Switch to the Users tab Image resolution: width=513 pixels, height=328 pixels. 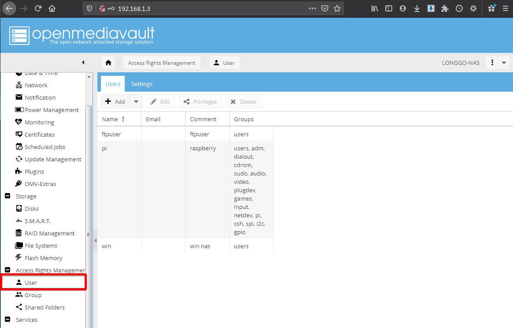point(113,84)
